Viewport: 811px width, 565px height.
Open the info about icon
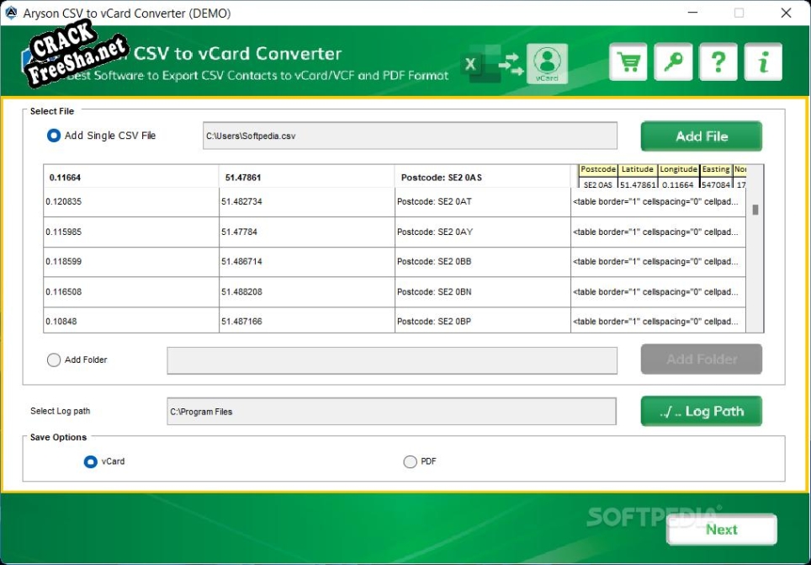763,62
